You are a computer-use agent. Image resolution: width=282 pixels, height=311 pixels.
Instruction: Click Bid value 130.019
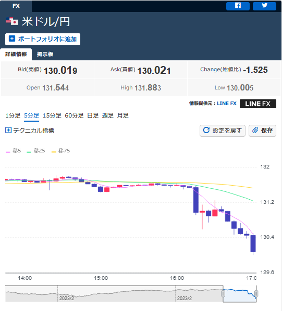(x=60, y=71)
